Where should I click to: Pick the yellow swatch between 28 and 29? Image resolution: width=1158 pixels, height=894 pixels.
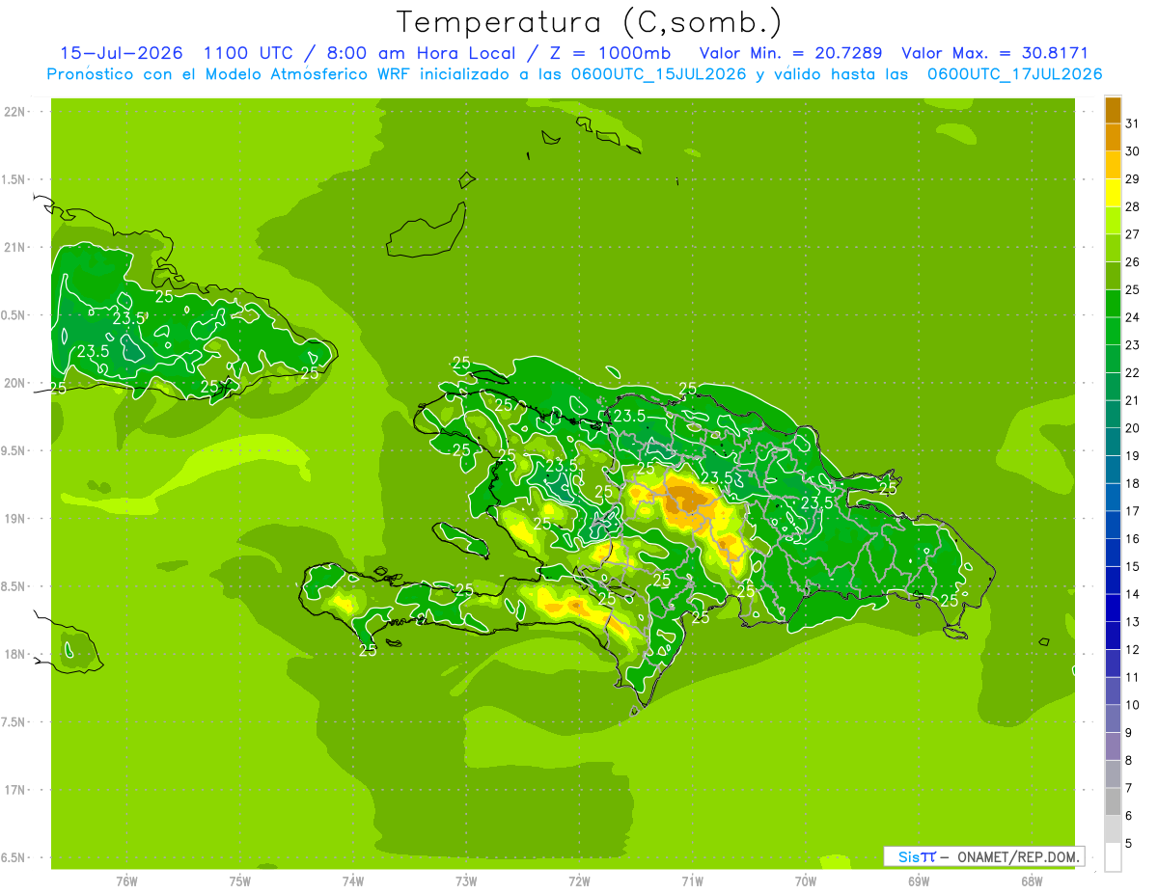tap(1113, 193)
